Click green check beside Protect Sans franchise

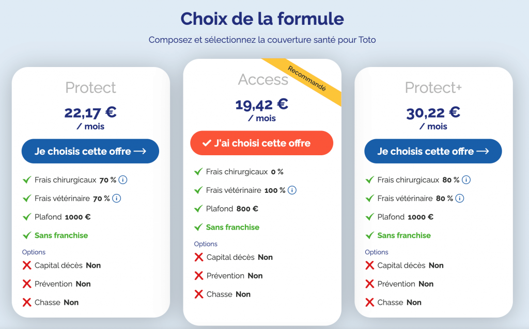27,236
